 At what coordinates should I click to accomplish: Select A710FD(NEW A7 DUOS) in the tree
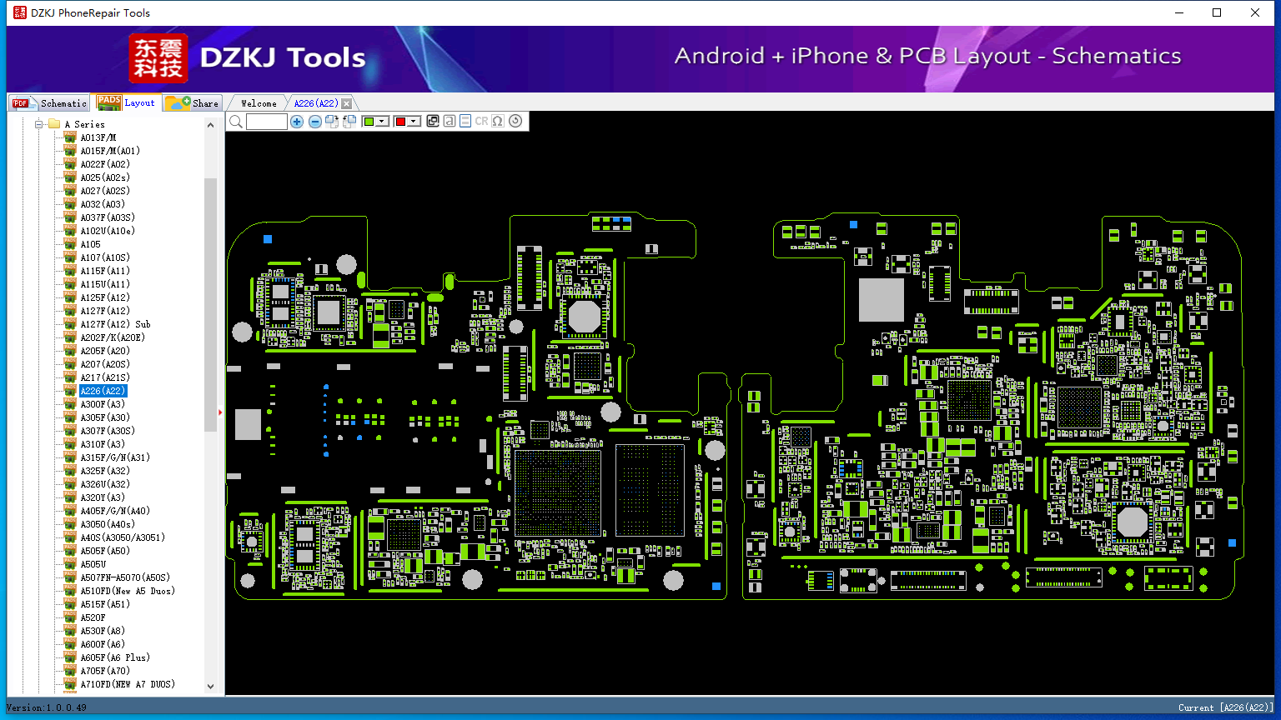(x=128, y=684)
